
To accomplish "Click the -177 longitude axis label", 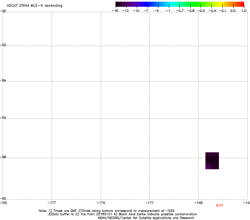I will tap(52, 203).
